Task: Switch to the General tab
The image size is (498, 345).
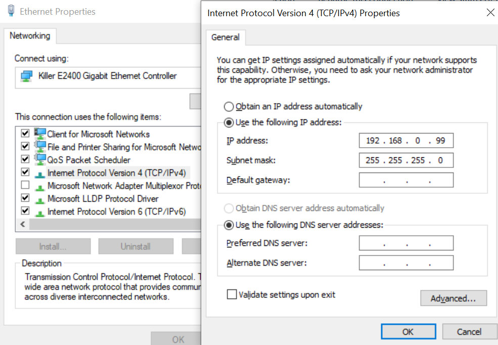Action: click(x=225, y=37)
